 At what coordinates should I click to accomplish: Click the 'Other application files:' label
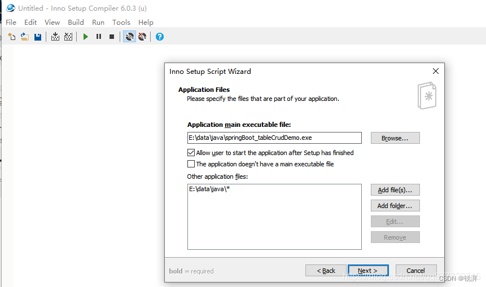coord(217,176)
